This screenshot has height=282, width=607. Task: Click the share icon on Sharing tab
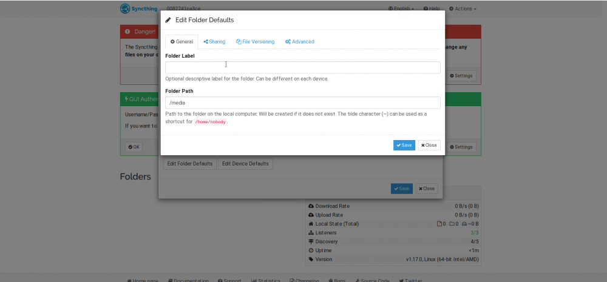(x=206, y=42)
